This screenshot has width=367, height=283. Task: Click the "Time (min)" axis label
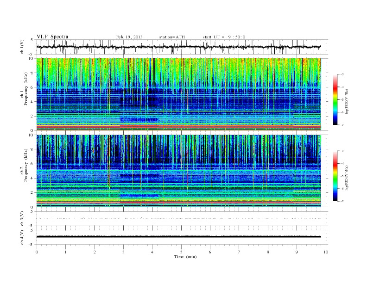click(185, 257)
